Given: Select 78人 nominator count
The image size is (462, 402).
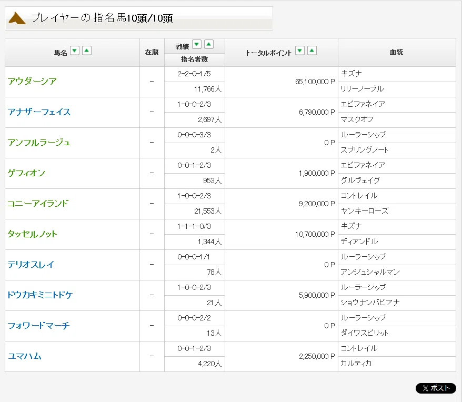Looking at the screenshot, I should point(214,272).
